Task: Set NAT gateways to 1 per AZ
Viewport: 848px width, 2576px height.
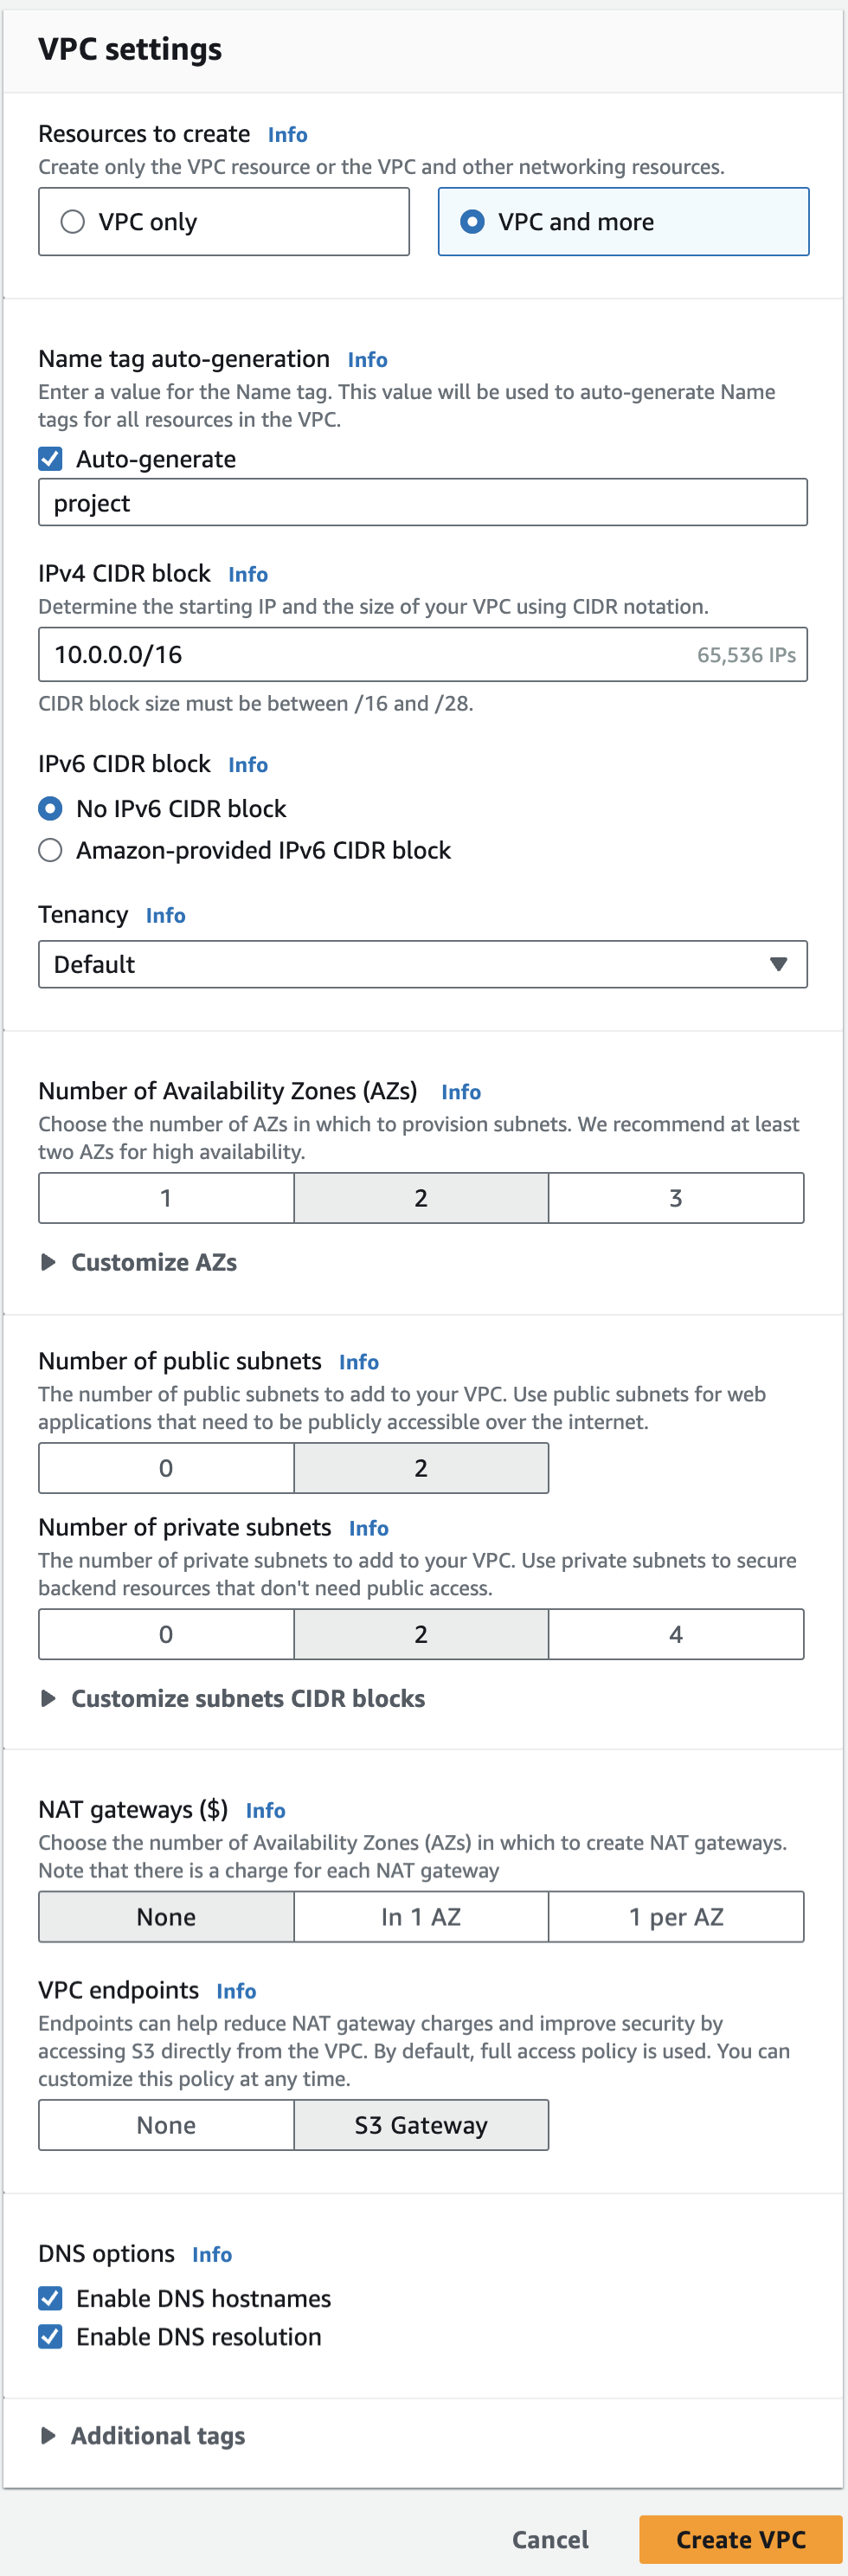Action: click(x=675, y=1916)
